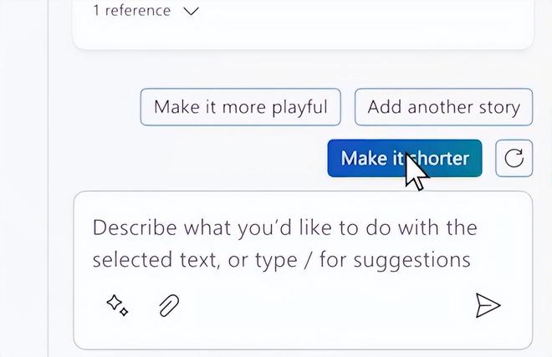This screenshot has height=357, width=552.
Task: Focus the prompt text box
Action: pos(284,242)
